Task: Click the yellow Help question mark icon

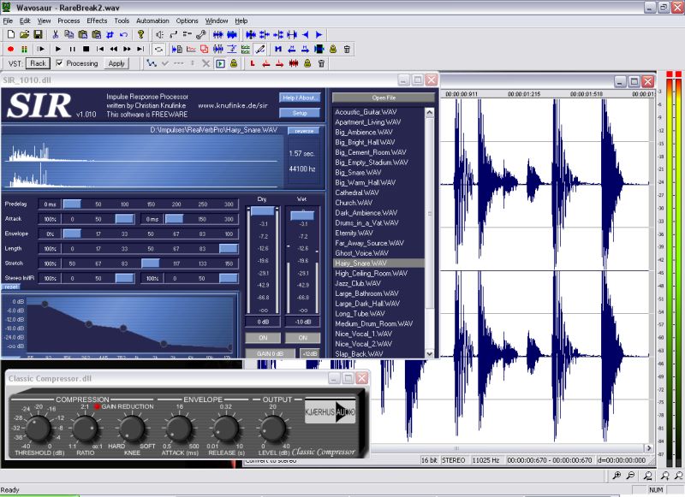Action: (x=141, y=34)
